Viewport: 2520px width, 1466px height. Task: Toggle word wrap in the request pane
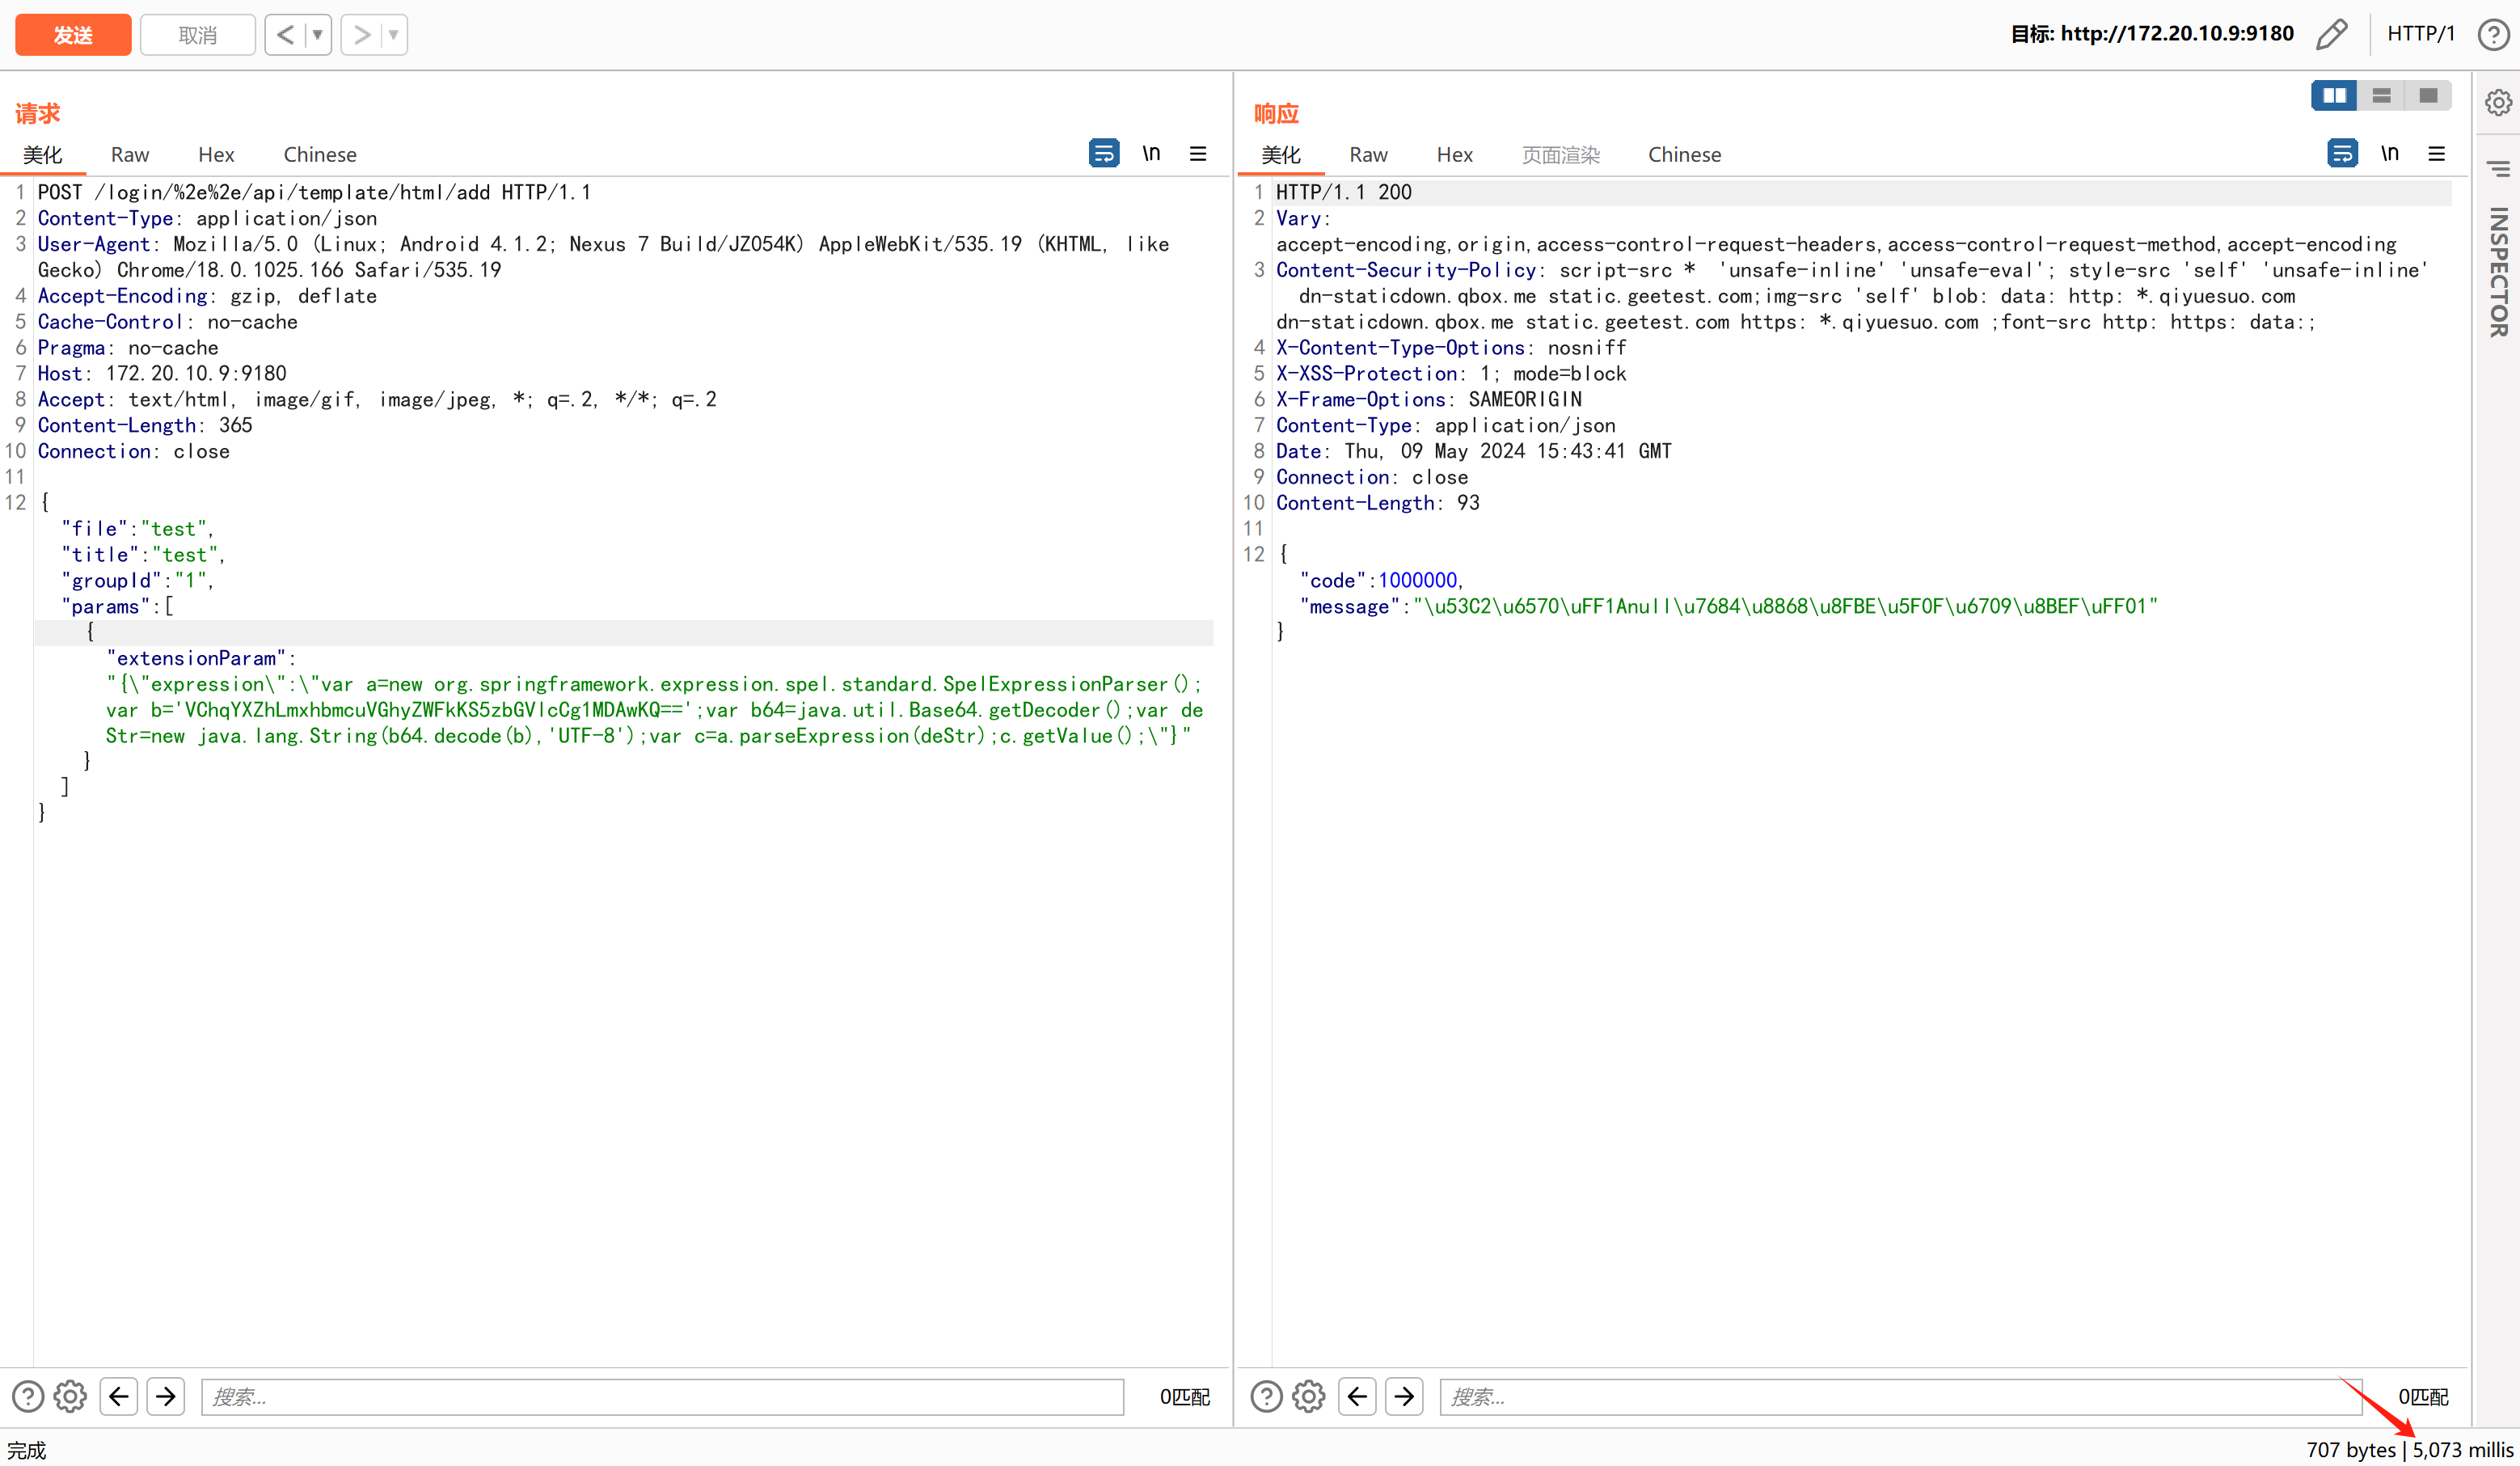tap(1103, 154)
